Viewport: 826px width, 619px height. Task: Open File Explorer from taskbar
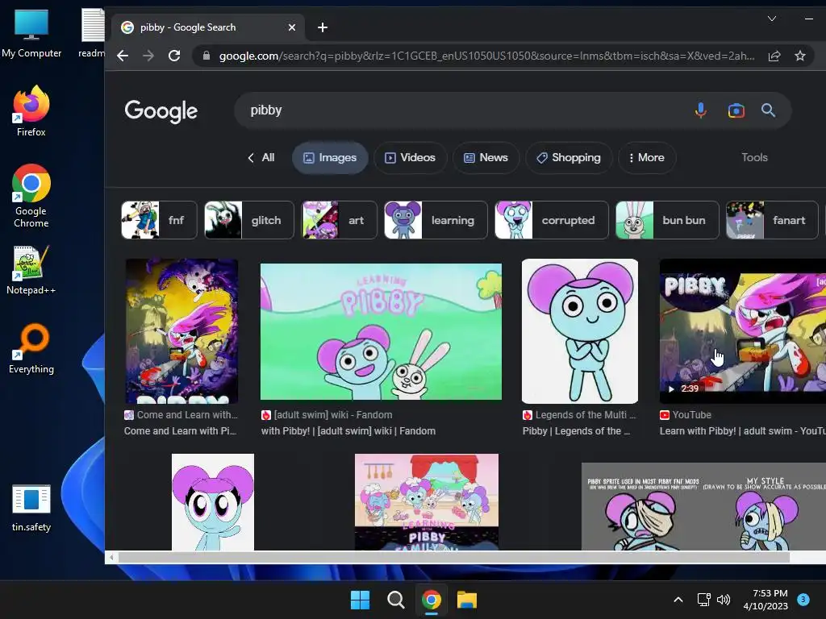[467, 600]
